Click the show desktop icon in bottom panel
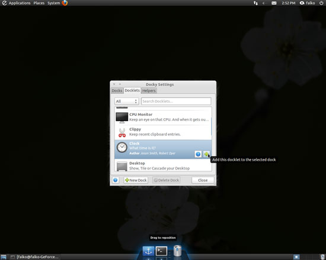The image size is (326, 260). [x=4, y=257]
